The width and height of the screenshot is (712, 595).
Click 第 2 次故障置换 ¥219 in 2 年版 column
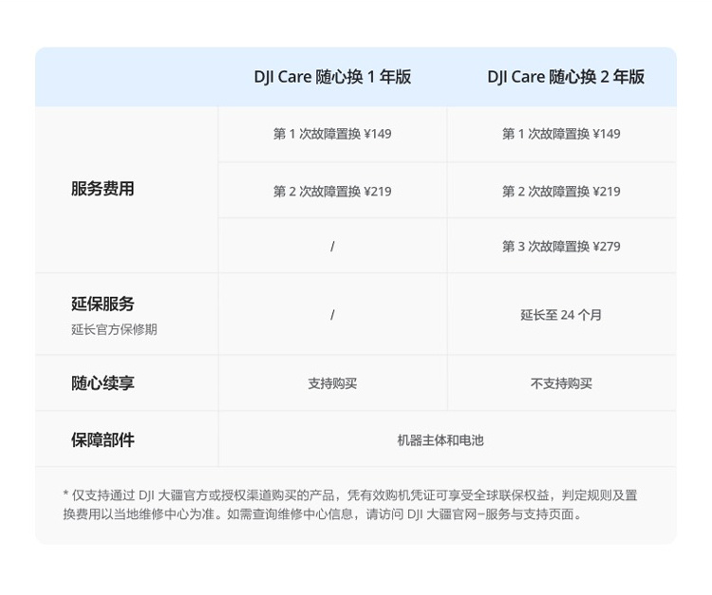561,191
